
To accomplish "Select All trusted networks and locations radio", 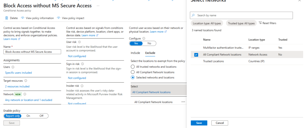I will point(133,67).
